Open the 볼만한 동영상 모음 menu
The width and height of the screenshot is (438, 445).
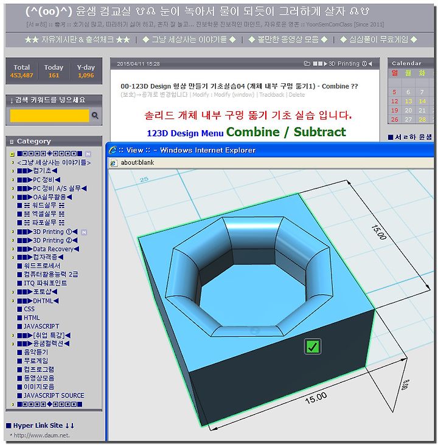point(288,39)
